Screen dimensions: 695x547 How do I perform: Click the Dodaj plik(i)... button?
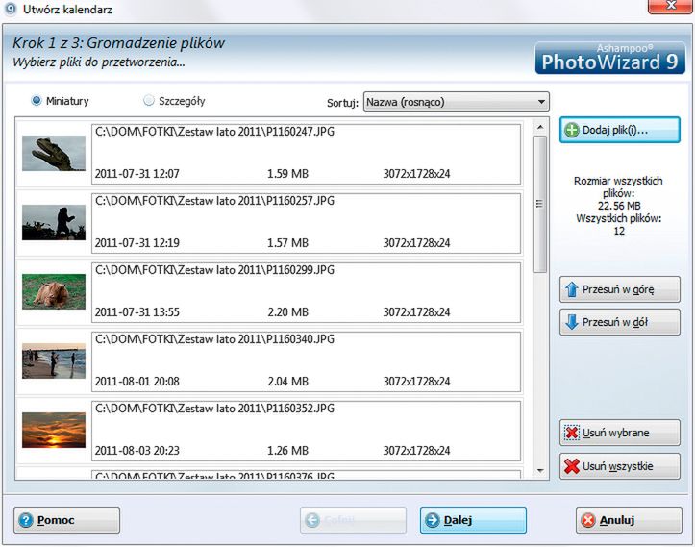coord(620,130)
